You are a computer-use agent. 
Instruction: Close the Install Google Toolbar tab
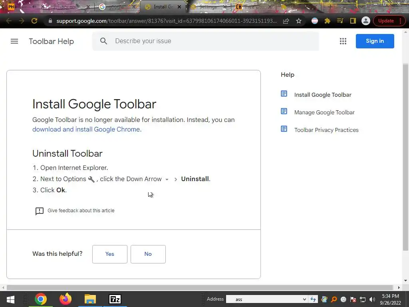coord(179,7)
